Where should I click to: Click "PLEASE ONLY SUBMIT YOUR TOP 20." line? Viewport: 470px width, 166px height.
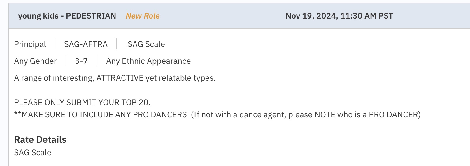click(82, 103)
